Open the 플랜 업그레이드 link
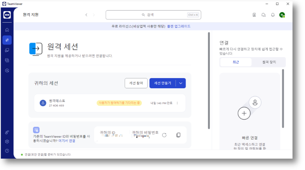305x170 pixels. tap(179, 26)
